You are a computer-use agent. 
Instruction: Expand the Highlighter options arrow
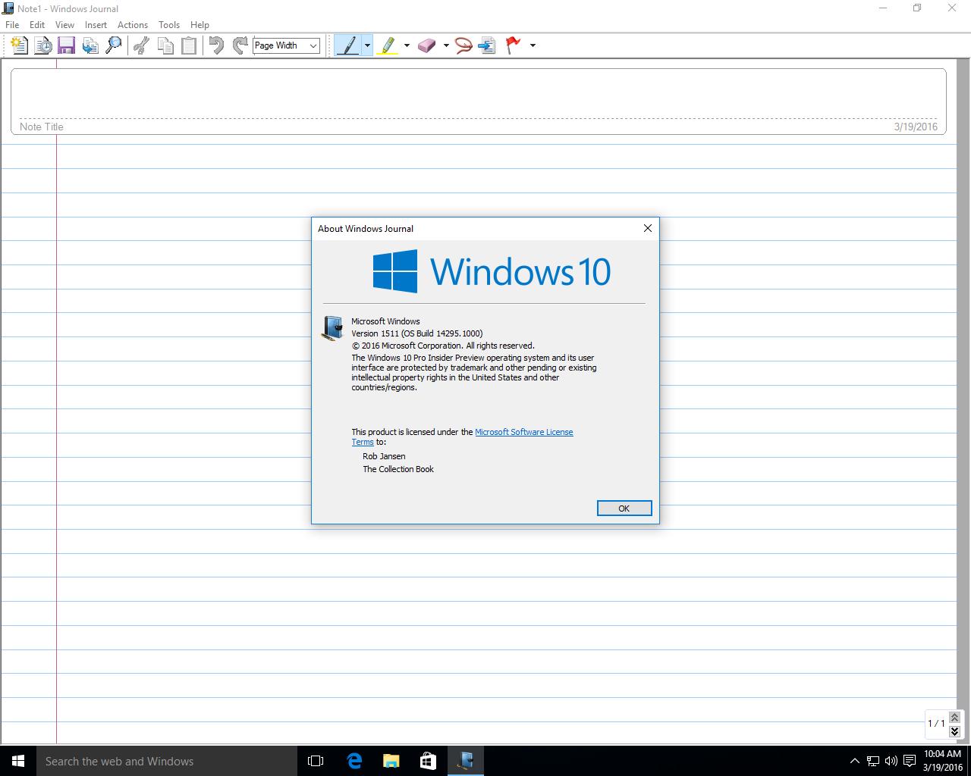[407, 45]
